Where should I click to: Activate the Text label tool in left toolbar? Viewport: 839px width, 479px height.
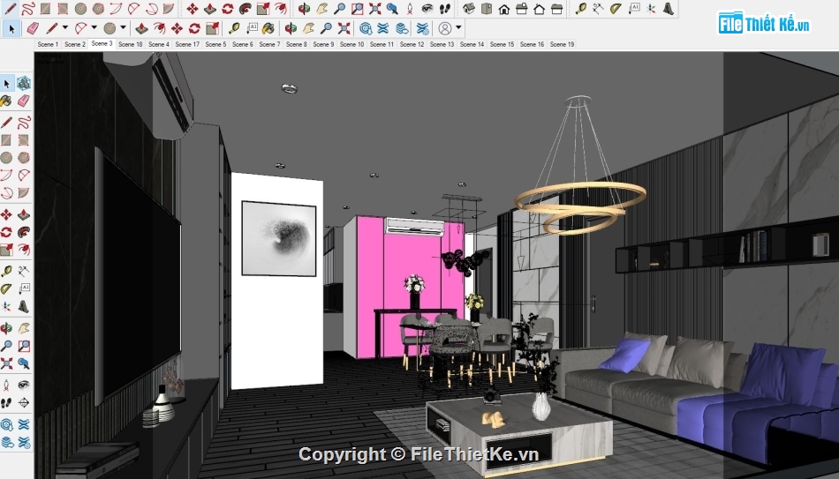pos(24,288)
